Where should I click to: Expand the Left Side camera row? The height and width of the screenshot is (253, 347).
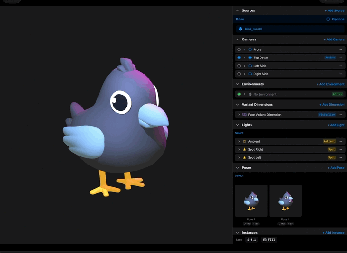click(x=244, y=66)
